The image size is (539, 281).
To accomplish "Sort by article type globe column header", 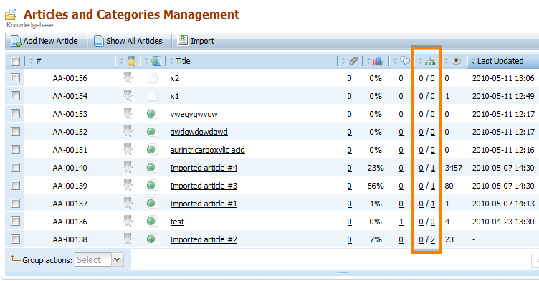I will tap(156, 61).
